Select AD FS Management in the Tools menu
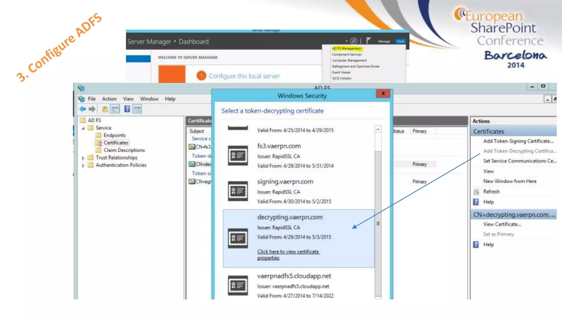The width and height of the screenshot is (562, 316). pyautogui.click(x=347, y=49)
